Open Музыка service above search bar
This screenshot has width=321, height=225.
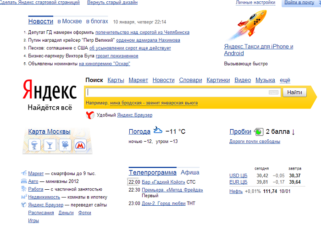[x=266, y=80]
